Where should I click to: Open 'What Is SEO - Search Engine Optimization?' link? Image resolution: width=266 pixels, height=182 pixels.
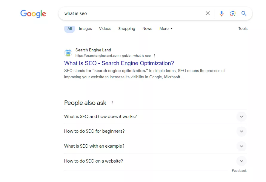click(119, 63)
